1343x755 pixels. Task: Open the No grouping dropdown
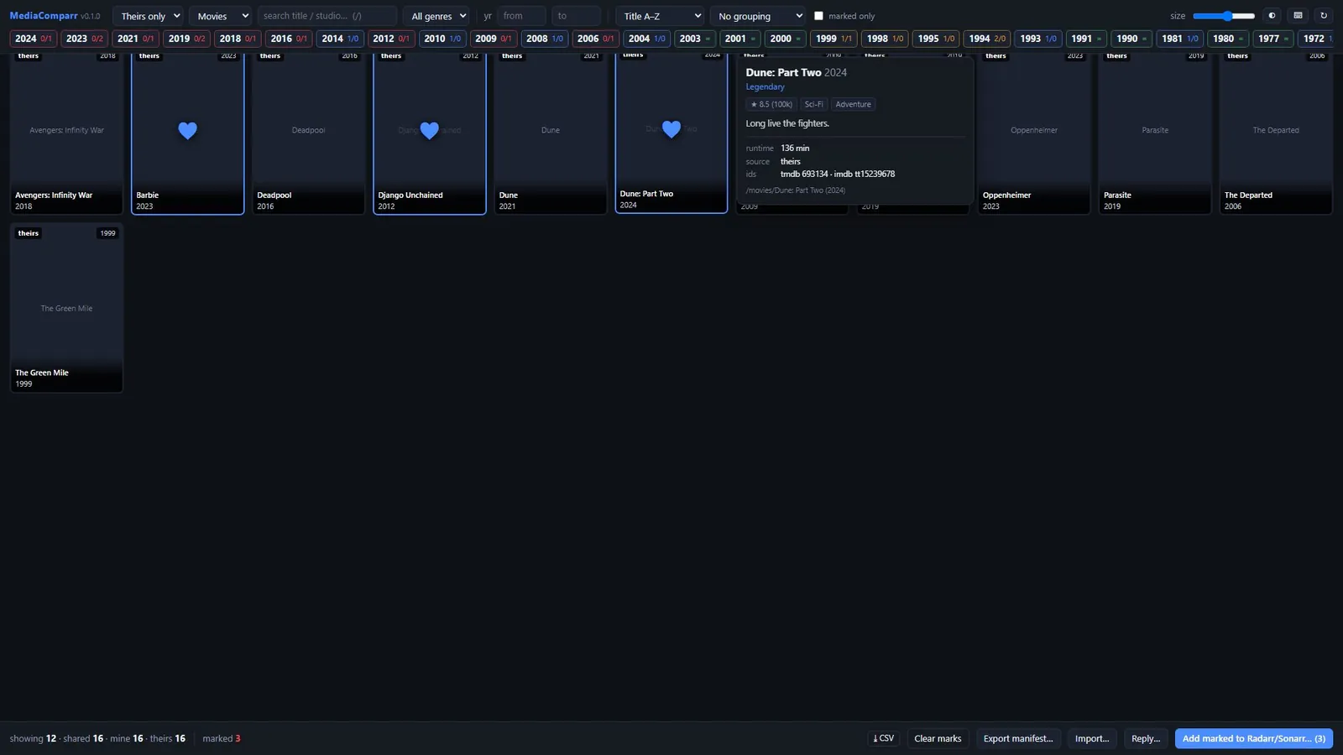[758, 16]
